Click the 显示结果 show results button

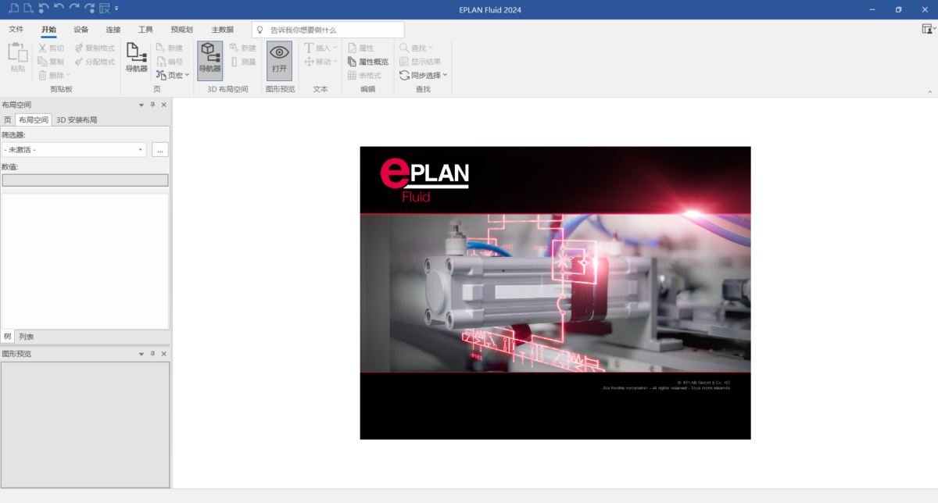420,62
